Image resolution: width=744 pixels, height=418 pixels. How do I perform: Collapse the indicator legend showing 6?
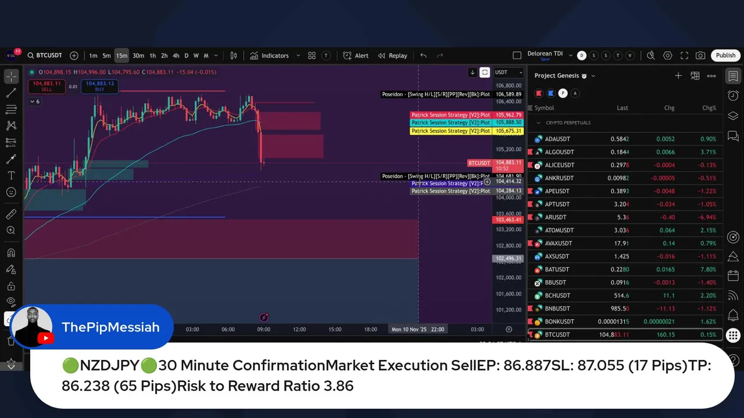35,102
